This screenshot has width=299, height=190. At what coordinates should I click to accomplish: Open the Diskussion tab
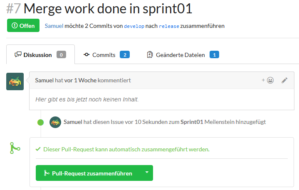(40, 54)
